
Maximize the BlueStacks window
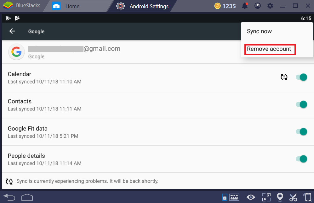click(295, 6)
